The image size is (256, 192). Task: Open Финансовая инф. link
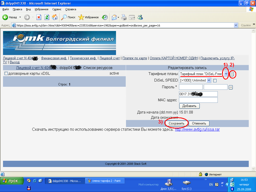54,58
